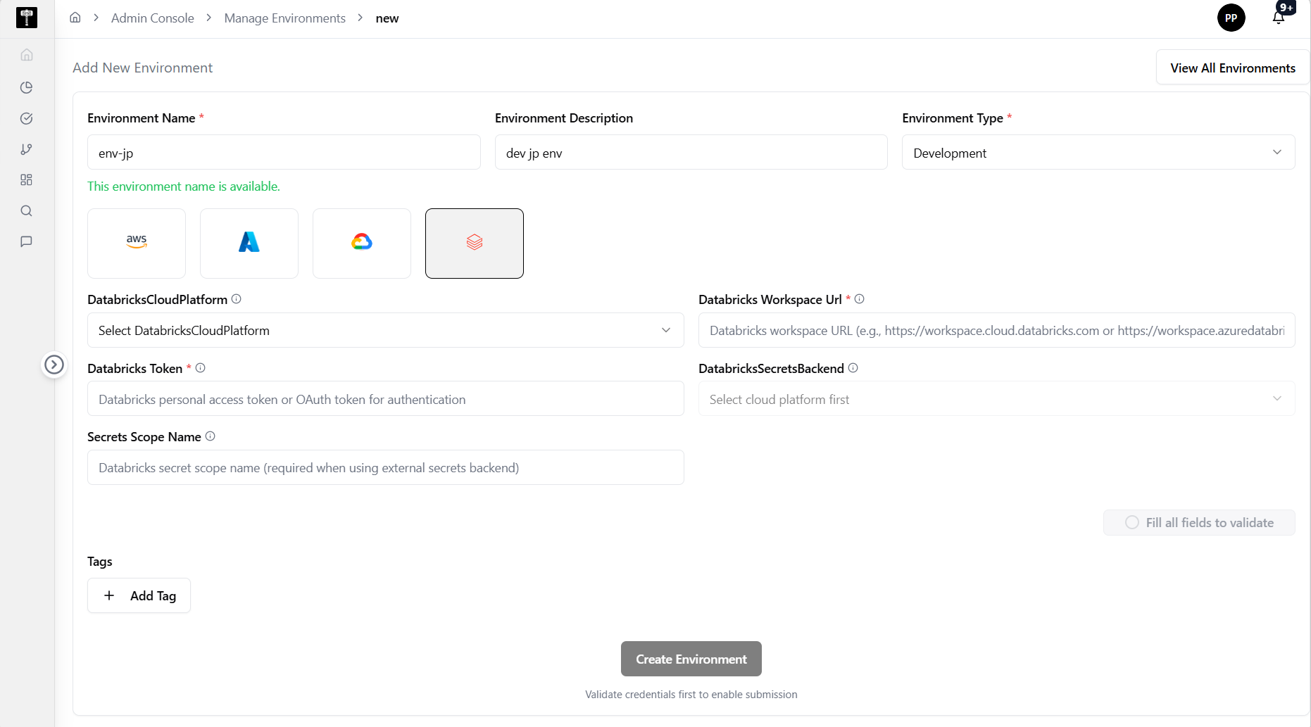Click the breadcrumb home icon
This screenshot has height=727, width=1311.
75,18
